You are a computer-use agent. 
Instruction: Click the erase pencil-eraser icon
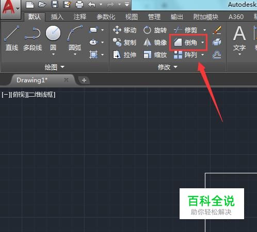pos(217,30)
